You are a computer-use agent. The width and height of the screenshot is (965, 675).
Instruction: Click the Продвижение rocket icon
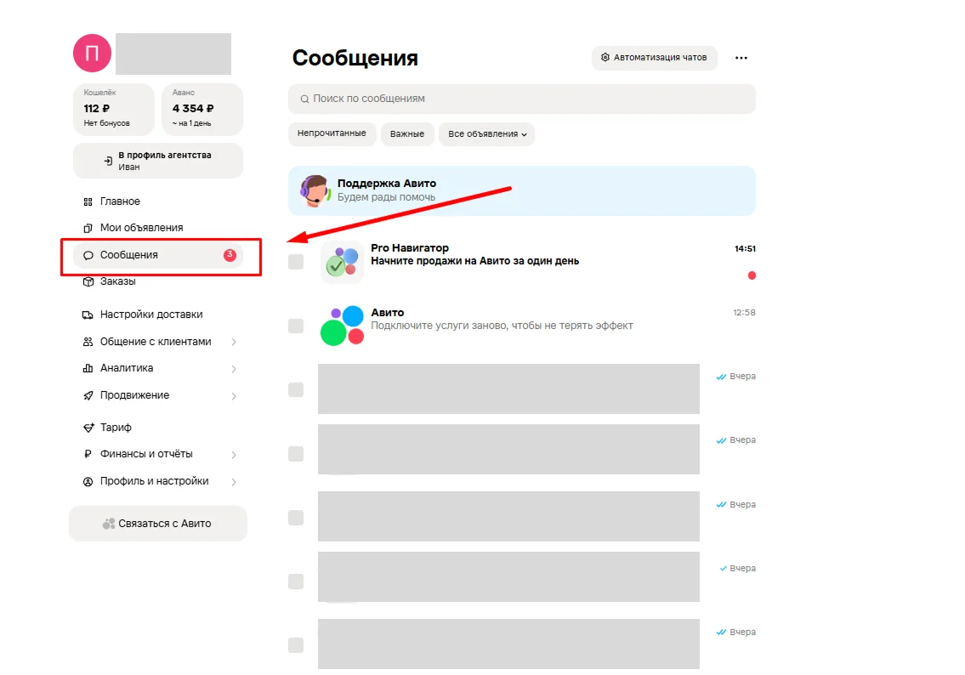tap(88, 395)
